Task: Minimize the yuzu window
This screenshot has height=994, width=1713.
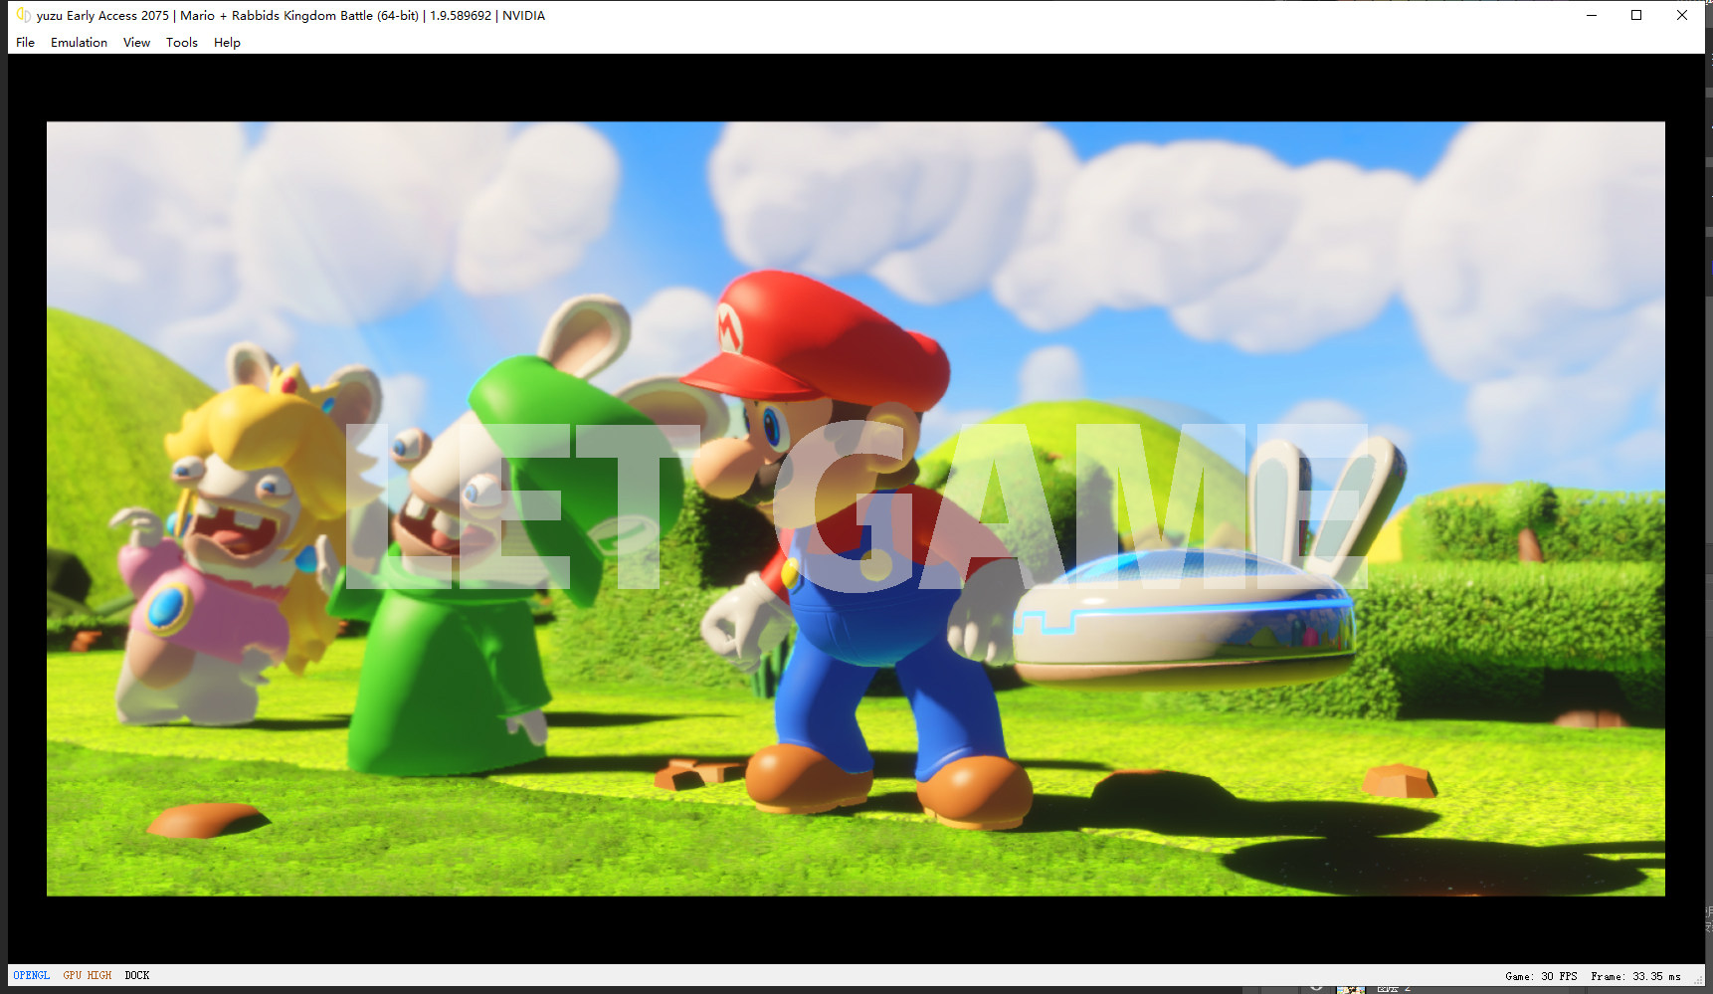Action: pyautogui.click(x=1592, y=15)
